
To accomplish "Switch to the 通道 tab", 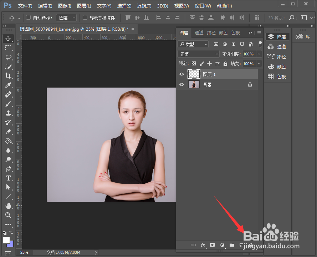I will coord(199,33).
